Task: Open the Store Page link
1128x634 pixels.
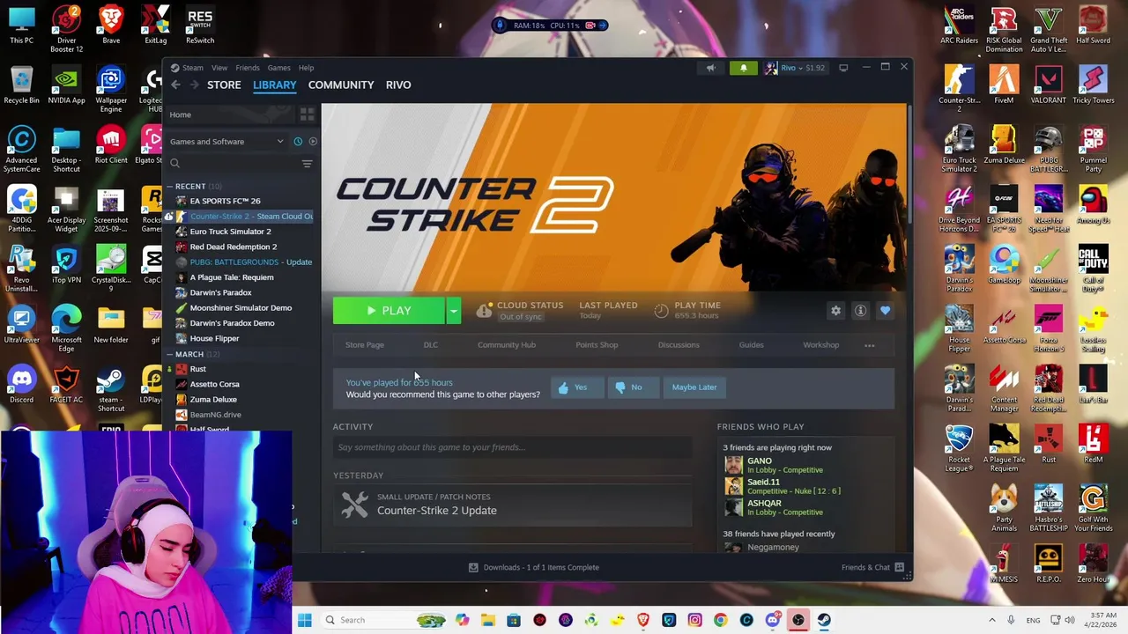Action: coord(365,345)
